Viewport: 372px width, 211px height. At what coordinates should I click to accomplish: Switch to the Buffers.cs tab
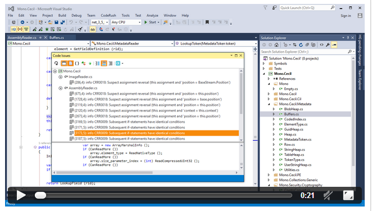[x=56, y=38]
